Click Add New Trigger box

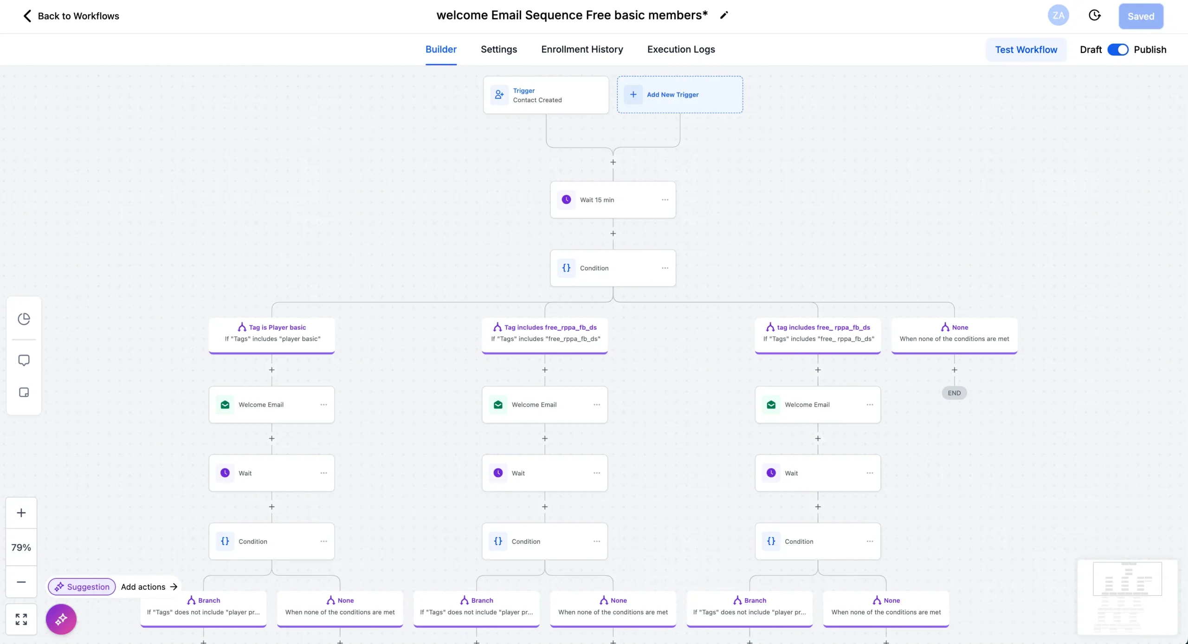[680, 95]
